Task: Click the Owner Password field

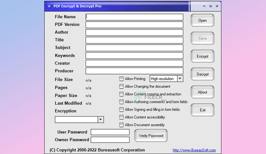Action: (x=110, y=140)
